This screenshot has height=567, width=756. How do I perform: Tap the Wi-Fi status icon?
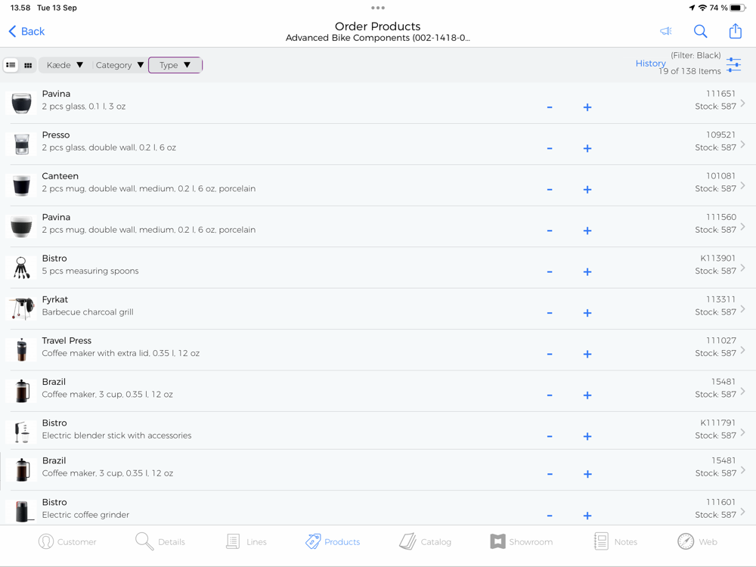click(x=702, y=8)
